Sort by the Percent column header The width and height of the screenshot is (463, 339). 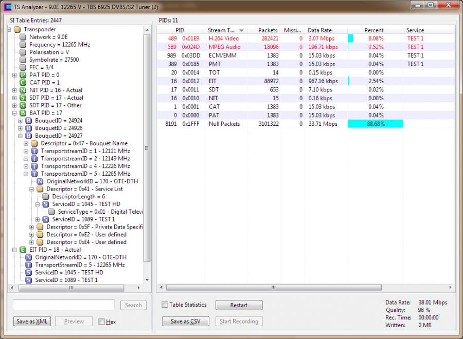point(375,30)
